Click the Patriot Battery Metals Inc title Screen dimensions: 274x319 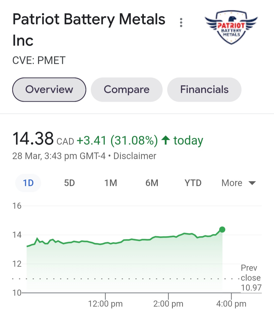89,30
